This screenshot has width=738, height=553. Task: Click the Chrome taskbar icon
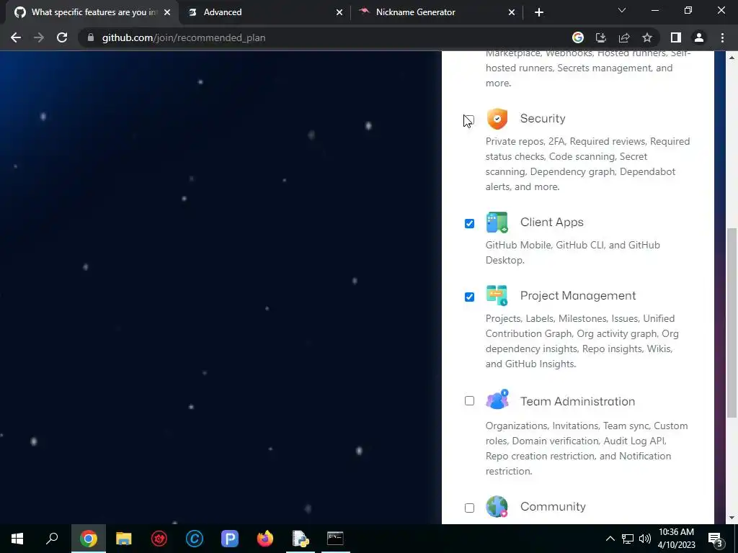coord(89,539)
